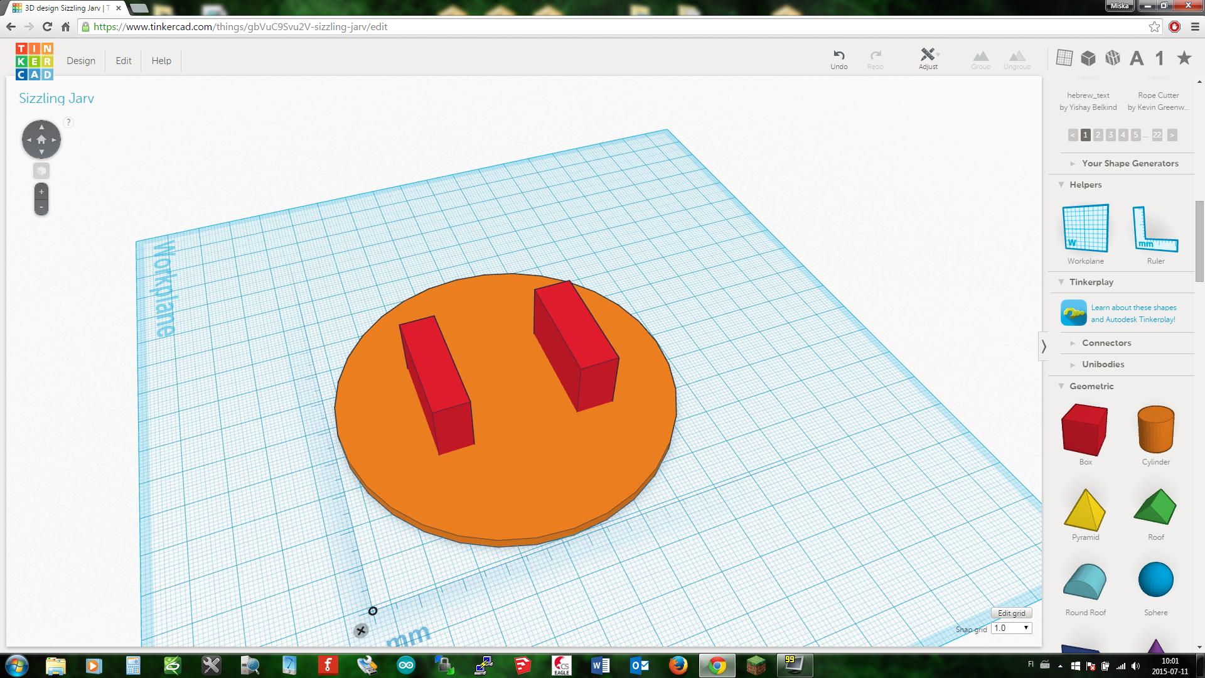Expand Your Shape Generators section
Viewport: 1205px width, 678px height.
click(1130, 163)
